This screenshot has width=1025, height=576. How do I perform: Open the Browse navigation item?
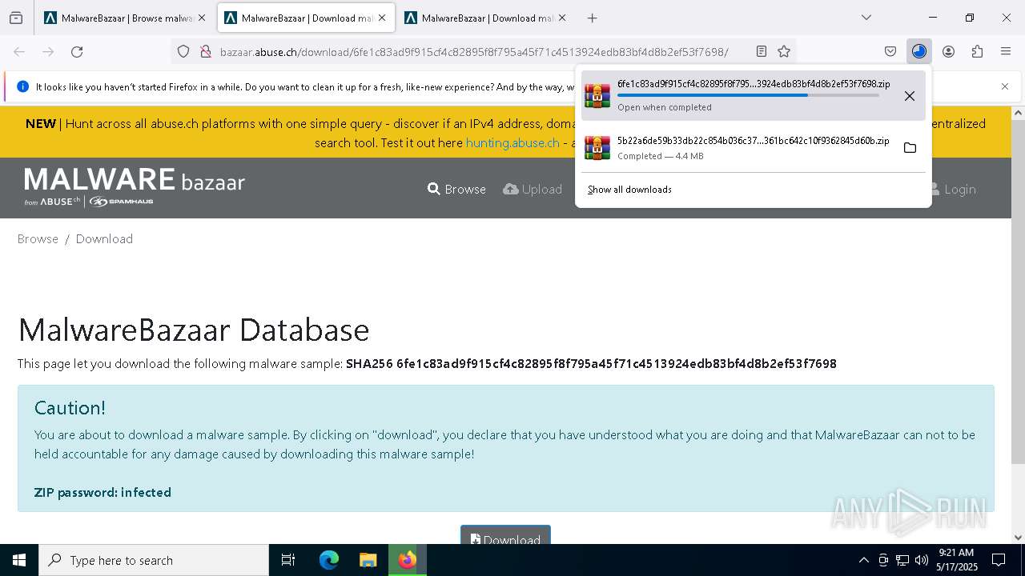pyautogui.click(x=456, y=189)
